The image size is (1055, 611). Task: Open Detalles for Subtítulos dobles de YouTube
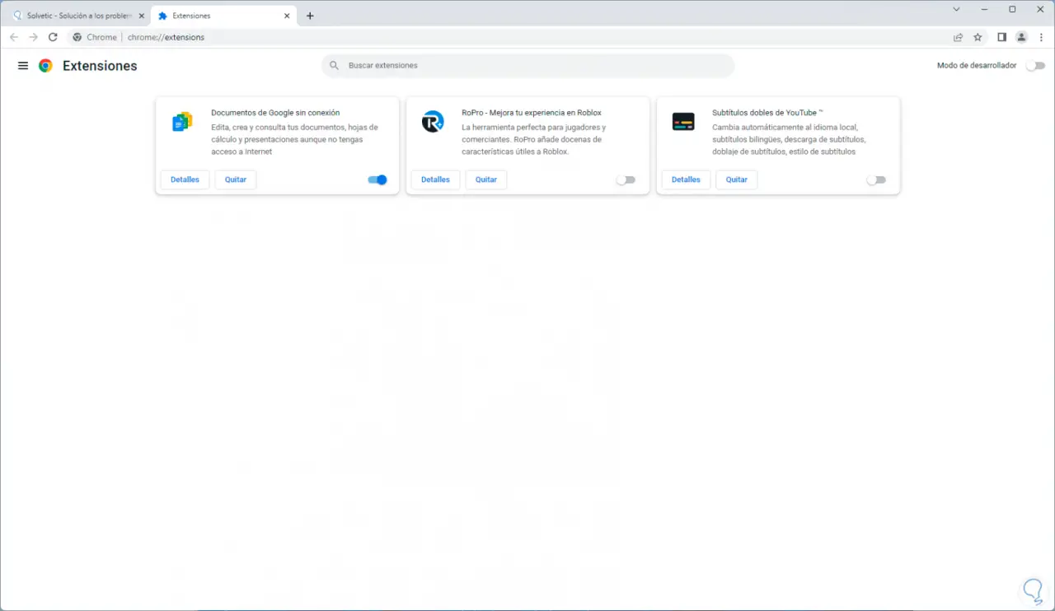687,180
